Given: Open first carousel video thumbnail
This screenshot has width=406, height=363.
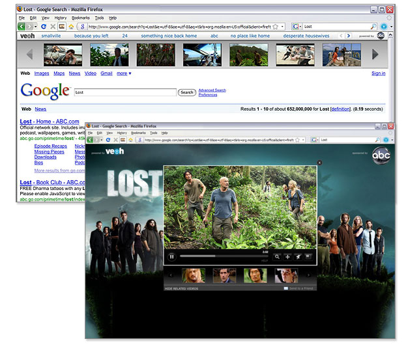Looking at the screenshot, I should click(x=63, y=55).
